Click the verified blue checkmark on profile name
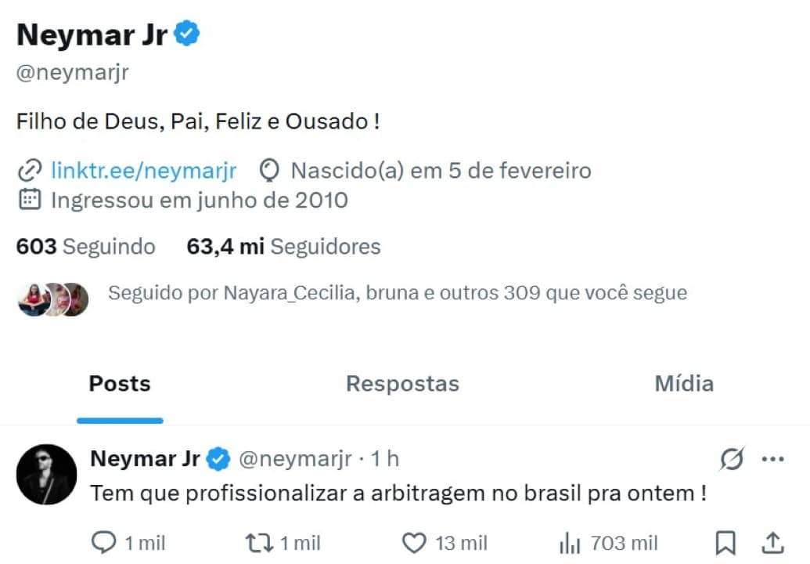Image resolution: width=810 pixels, height=564 pixels. point(185,31)
